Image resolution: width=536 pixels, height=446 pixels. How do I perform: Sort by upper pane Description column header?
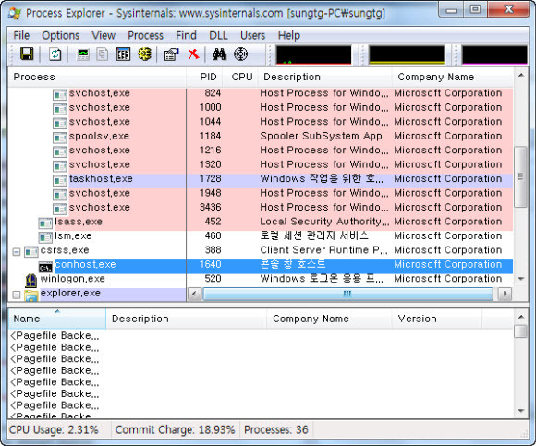[x=324, y=77]
